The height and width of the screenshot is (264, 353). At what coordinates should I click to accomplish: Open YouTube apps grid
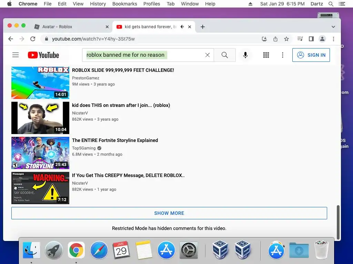coord(266,55)
